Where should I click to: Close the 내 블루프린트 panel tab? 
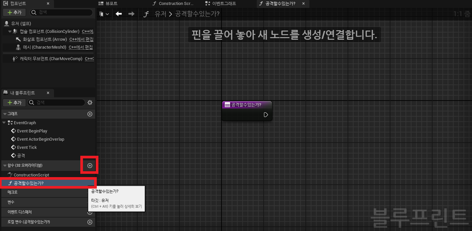[x=48, y=93]
